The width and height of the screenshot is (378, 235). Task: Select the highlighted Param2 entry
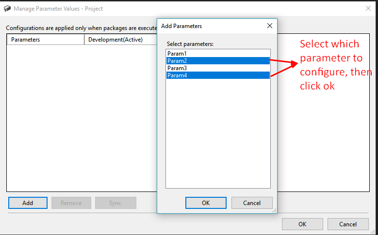pos(218,61)
